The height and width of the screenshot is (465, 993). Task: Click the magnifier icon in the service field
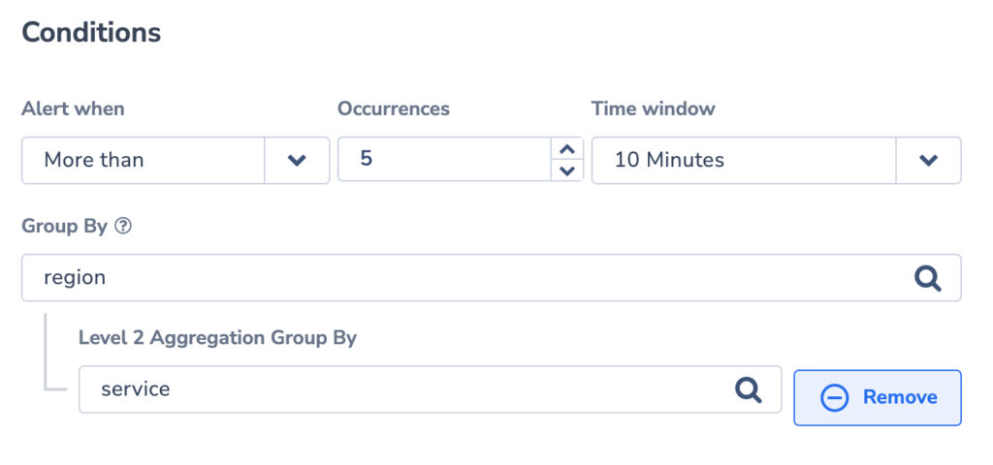click(748, 389)
